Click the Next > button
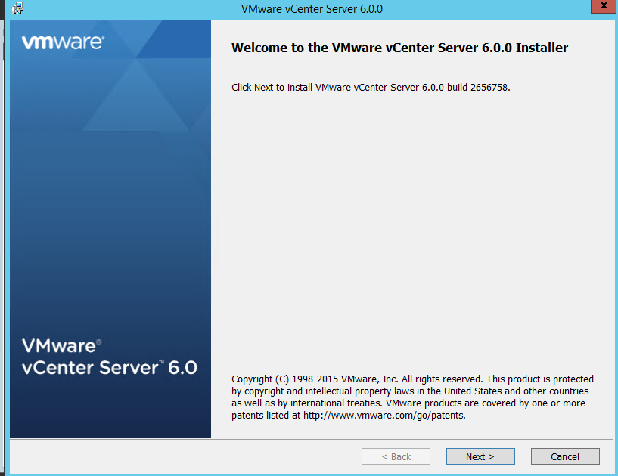 coord(480,456)
